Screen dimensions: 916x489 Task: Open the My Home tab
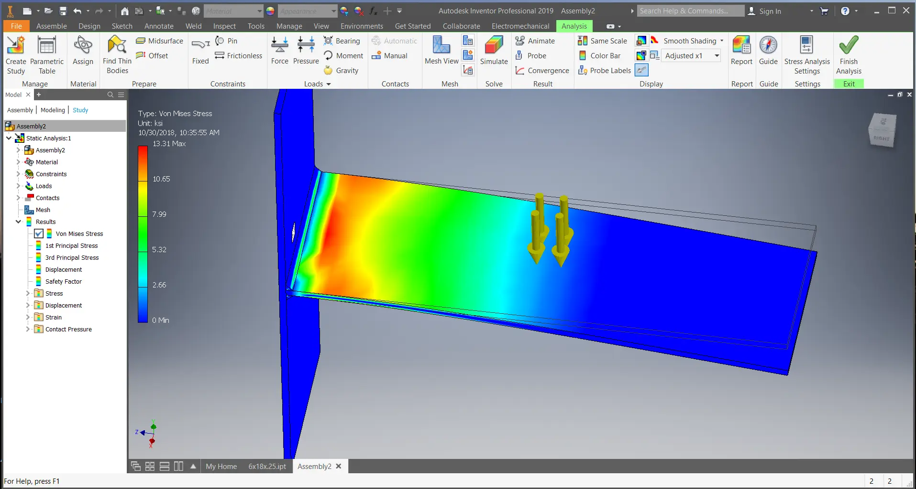point(221,467)
